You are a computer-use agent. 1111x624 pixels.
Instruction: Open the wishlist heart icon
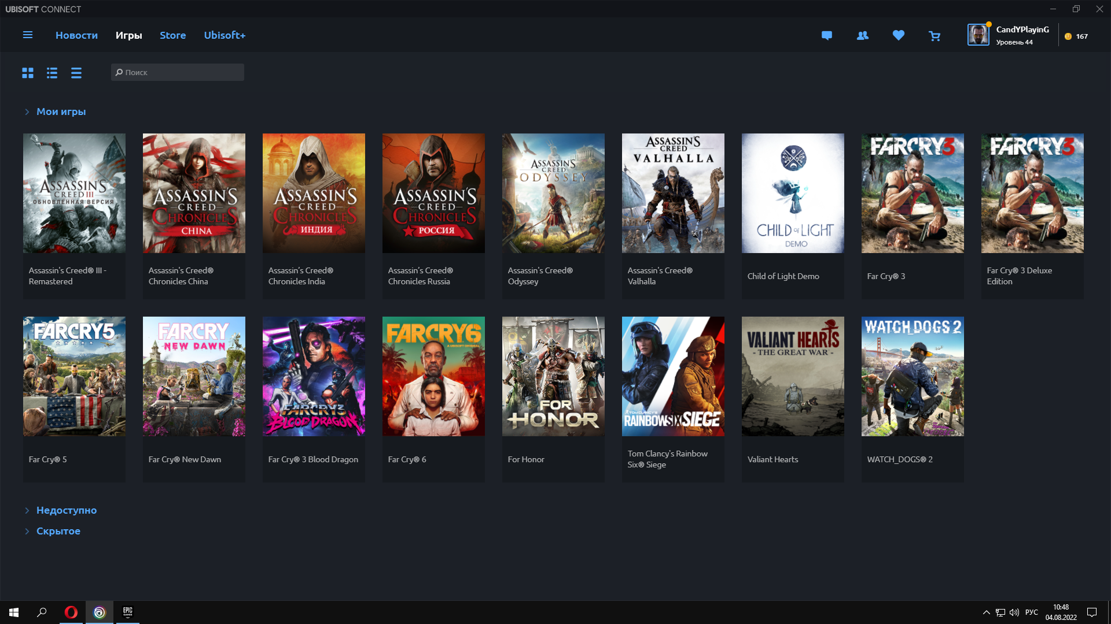pos(899,36)
